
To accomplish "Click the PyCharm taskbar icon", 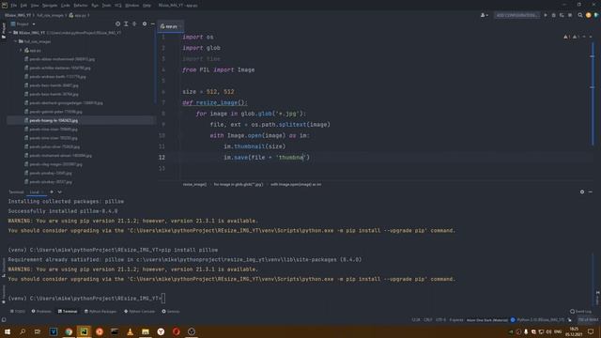I will [x=84, y=331].
